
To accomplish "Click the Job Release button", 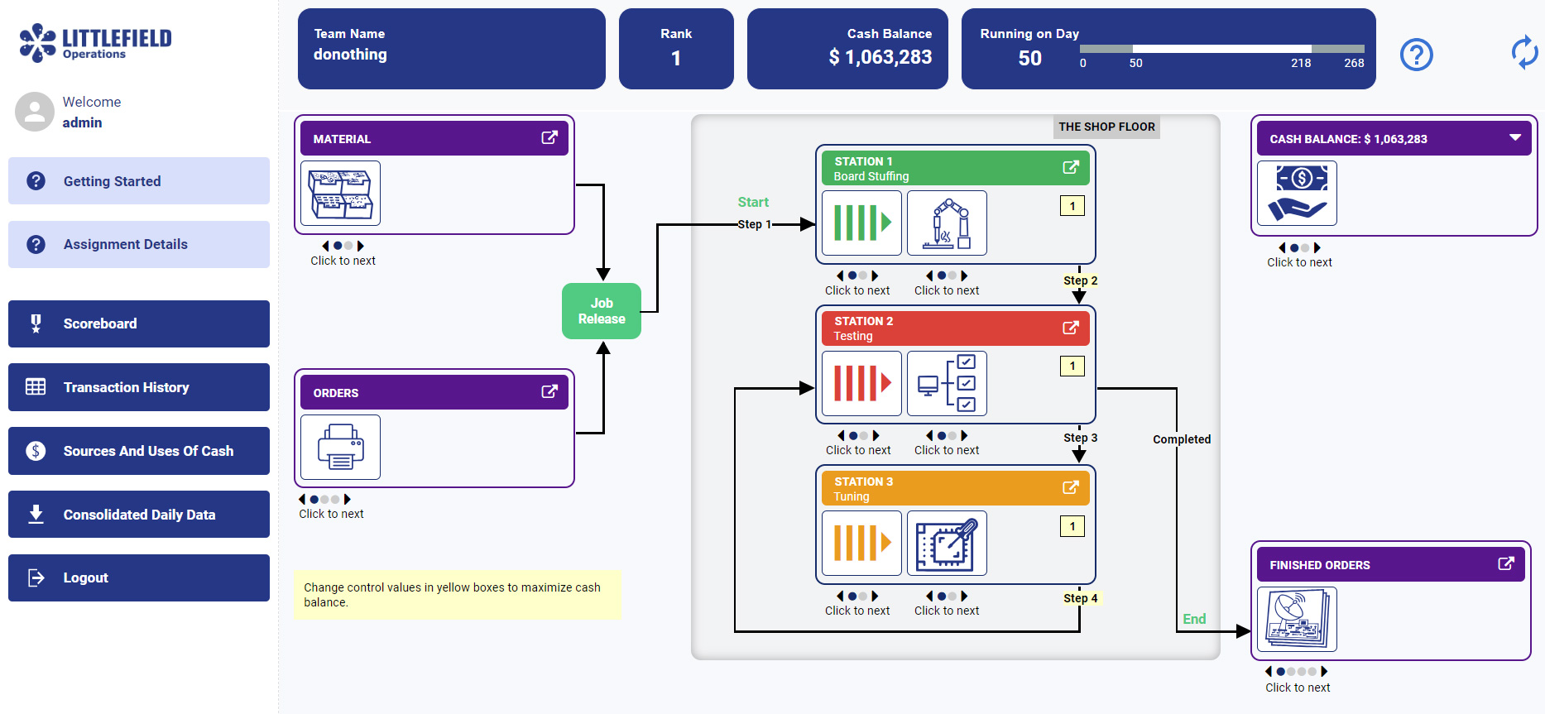I will (x=602, y=311).
